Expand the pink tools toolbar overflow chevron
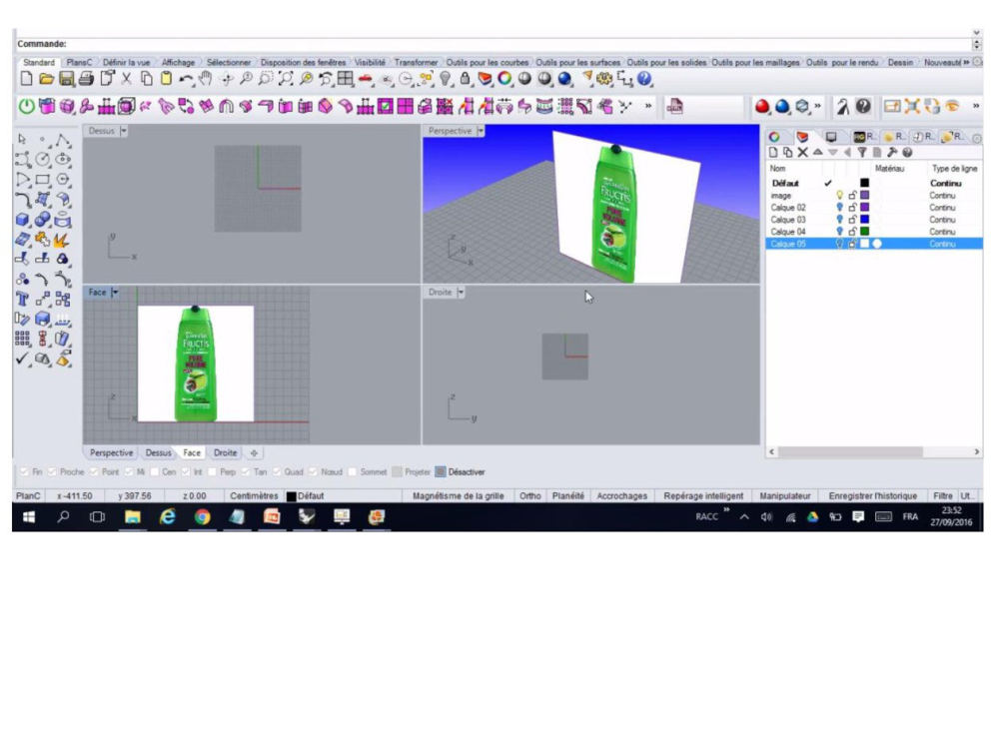This screenshot has height=749, width=999. (648, 107)
